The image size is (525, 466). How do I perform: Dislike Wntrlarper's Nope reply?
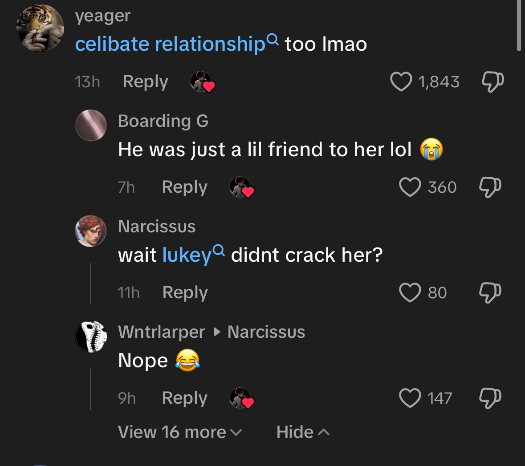pyautogui.click(x=490, y=398)
